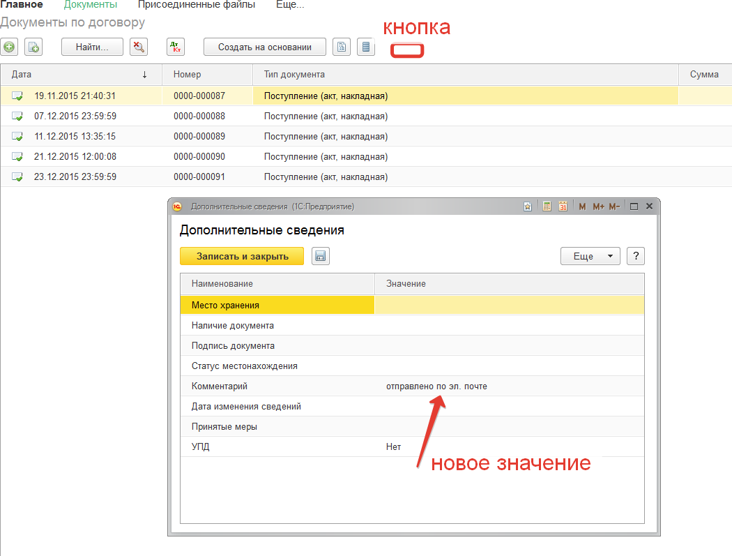
Task: Save using the floppy disk icon
Action: point(320,256)
